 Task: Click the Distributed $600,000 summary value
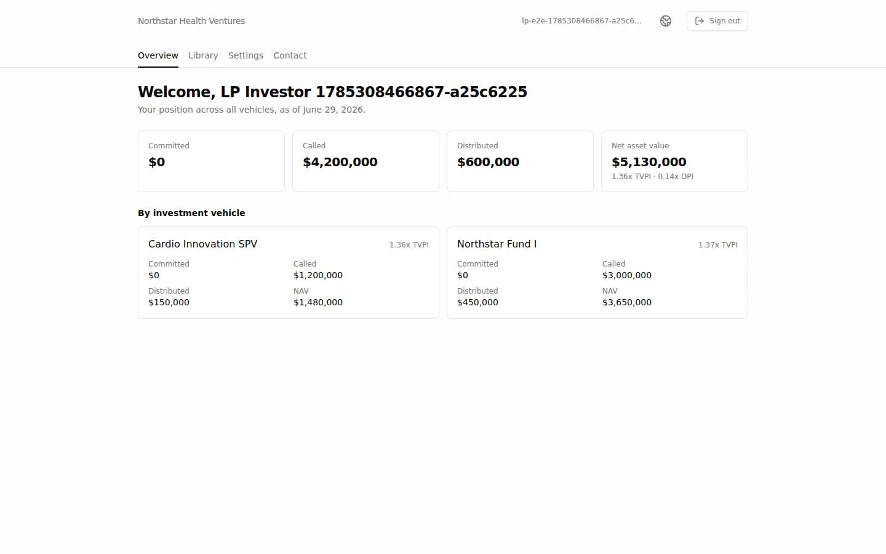coord(488,162)
